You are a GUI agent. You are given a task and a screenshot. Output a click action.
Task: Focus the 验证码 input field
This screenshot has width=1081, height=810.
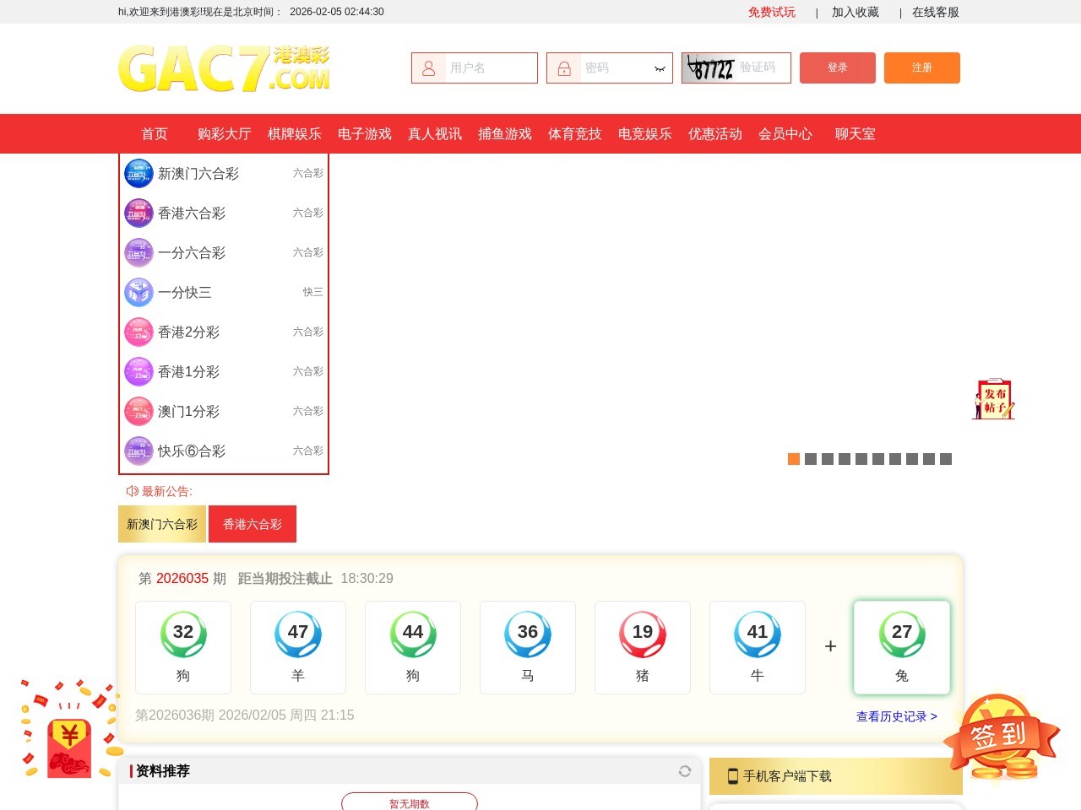click(763, 67)
